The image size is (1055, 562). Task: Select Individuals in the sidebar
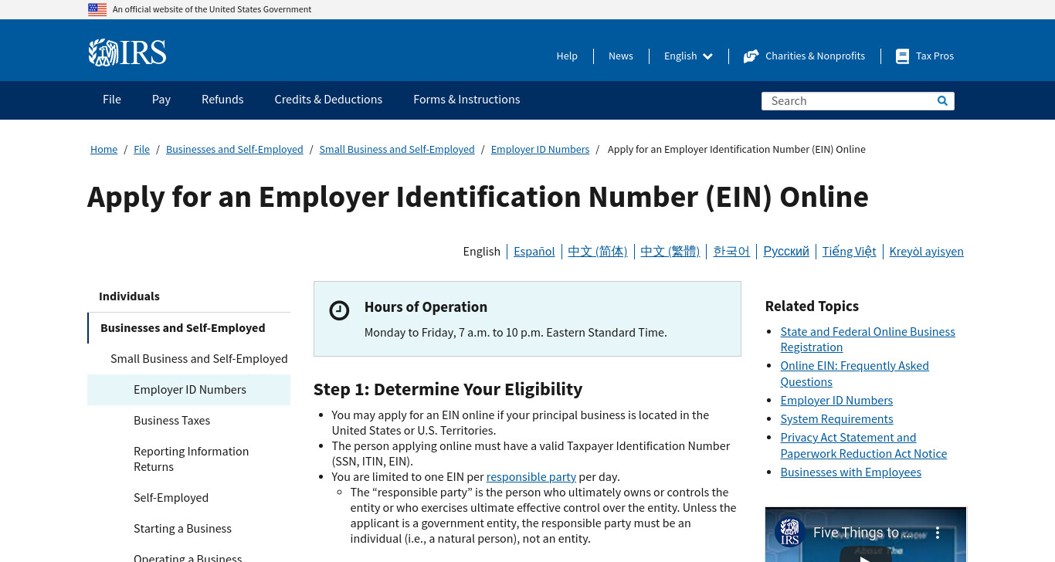tap(129, 296)
